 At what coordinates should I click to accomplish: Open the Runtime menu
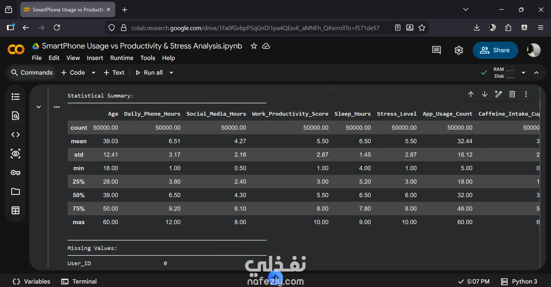(x=122, y=58)
